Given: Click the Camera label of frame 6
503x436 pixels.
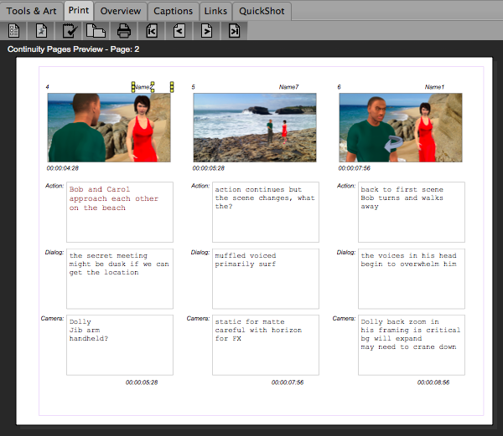Looking at the screenshot, I should [344, 318].
